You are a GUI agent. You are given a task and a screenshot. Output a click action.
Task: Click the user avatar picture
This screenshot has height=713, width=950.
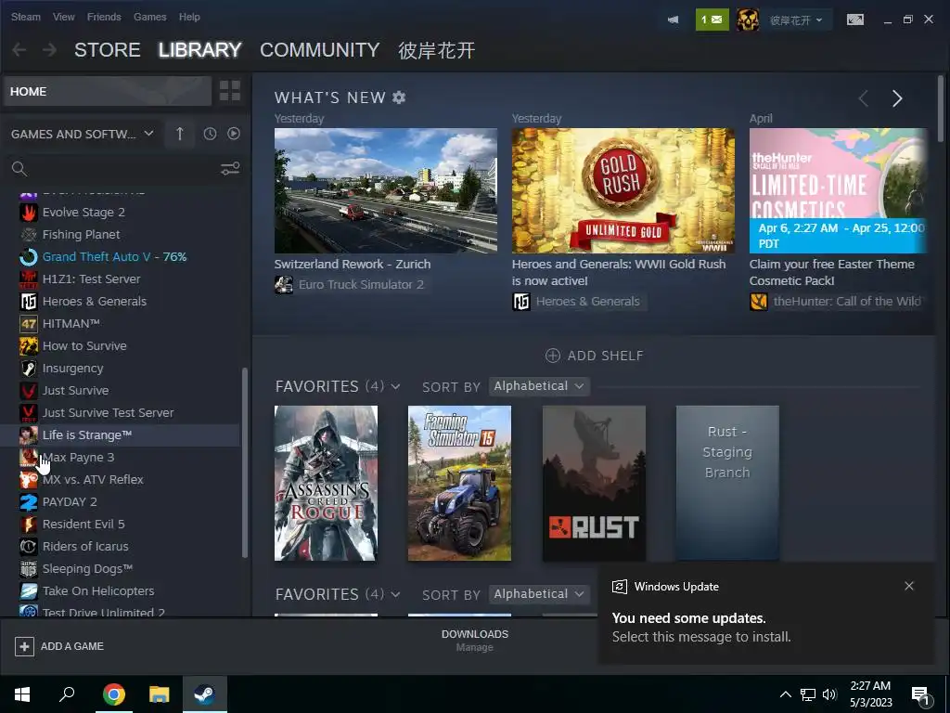(748, 20)
